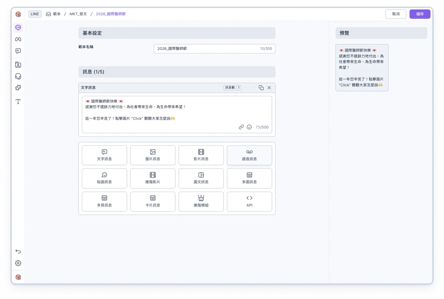Click the 文字訊息 block title
The image size is (444, 299).
pyautogui.click(x=88, y=88)
